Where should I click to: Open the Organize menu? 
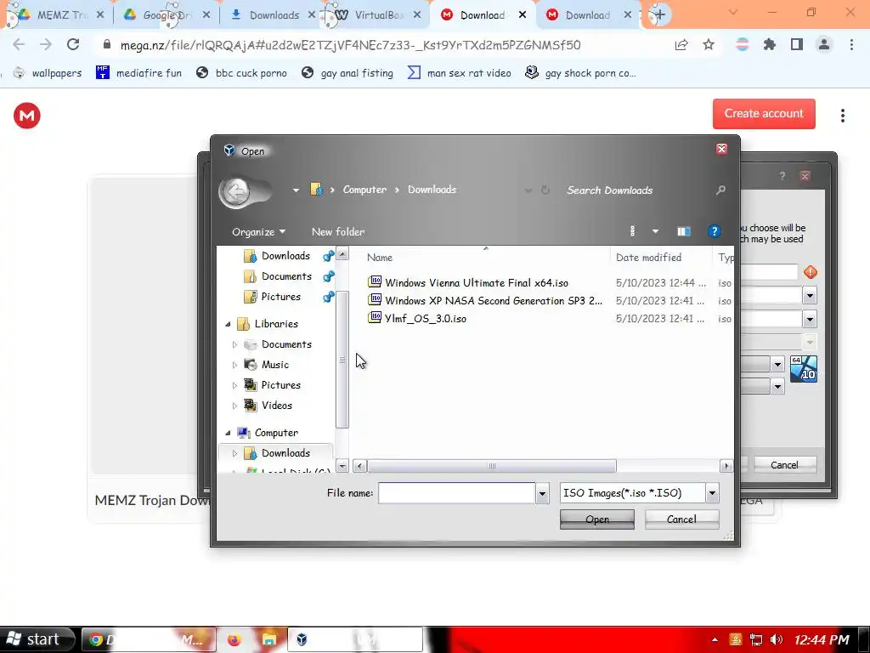point(258,231)
